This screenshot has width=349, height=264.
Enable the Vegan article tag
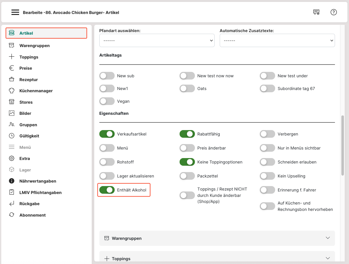(x=107, y=101)
